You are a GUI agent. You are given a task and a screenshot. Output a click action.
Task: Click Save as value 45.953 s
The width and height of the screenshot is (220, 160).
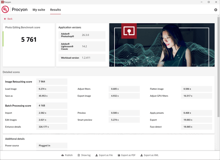coord(52,96)
